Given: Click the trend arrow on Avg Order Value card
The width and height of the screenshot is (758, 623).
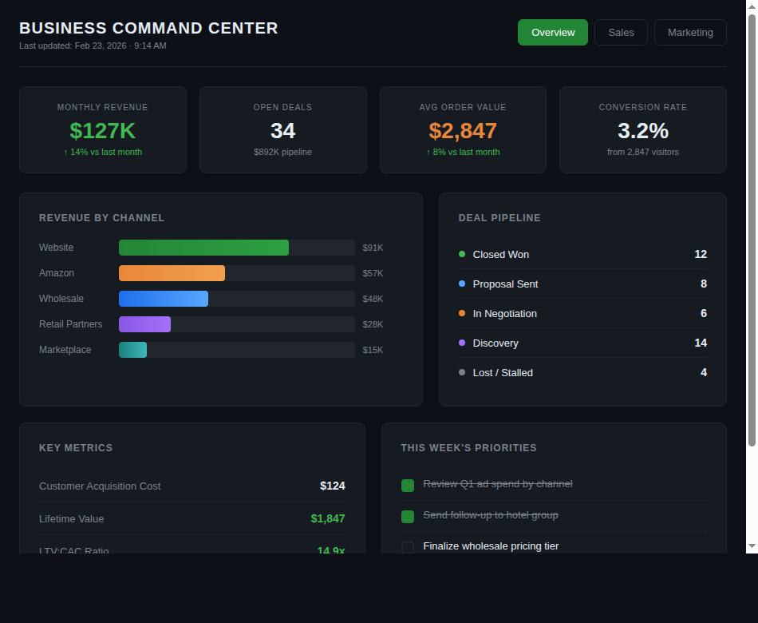Looking at the screenshot, I should coord(428,152).
